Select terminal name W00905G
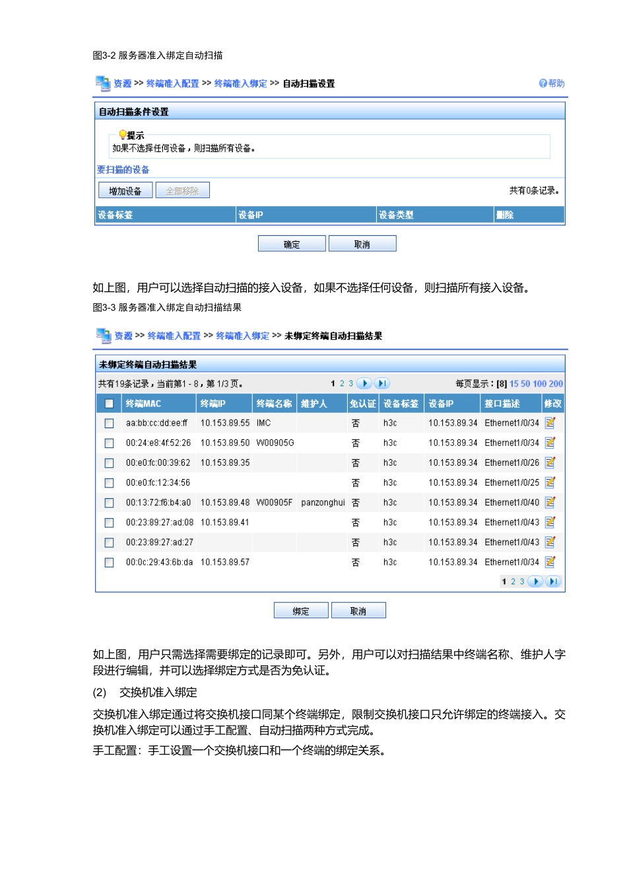The height and width of the screenshot is (888, 627). [275, 443]
